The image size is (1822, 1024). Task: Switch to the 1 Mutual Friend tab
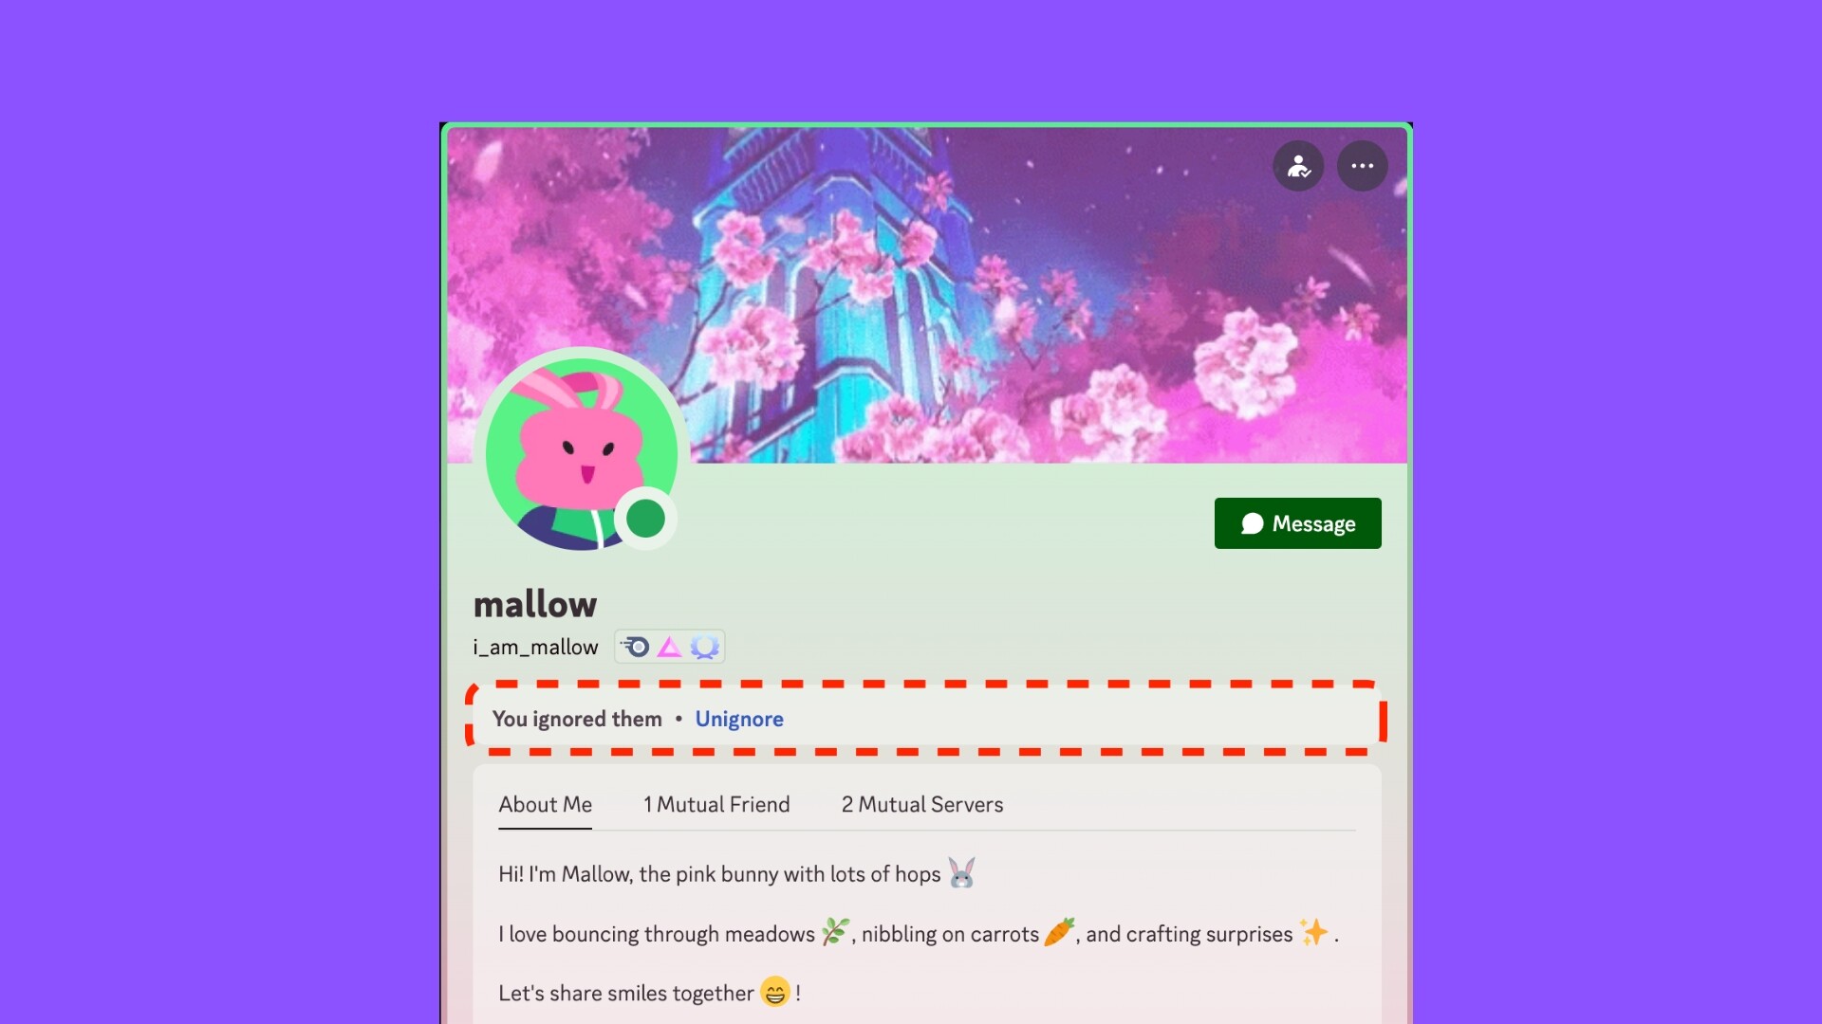[716, 804]
